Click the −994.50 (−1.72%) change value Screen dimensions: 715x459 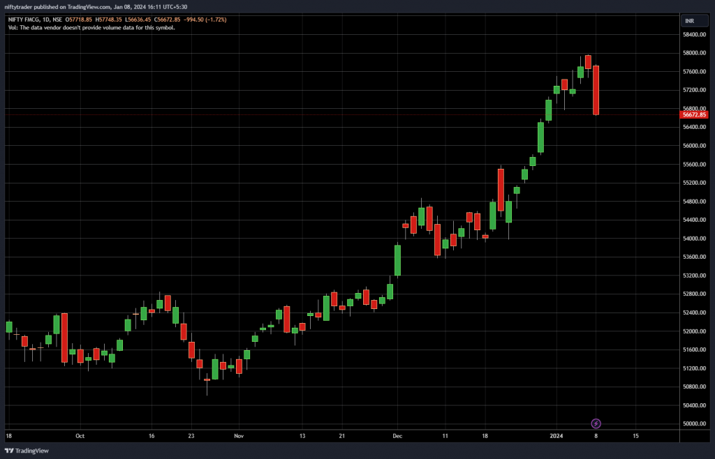[205, 20]
